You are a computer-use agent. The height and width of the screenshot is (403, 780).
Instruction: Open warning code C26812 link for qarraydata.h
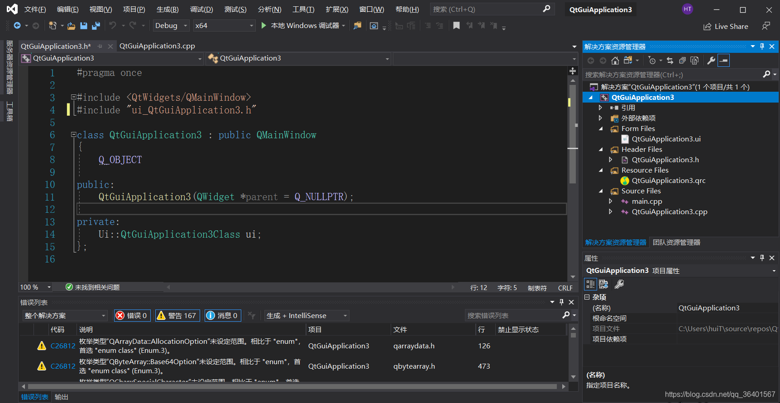pyautogui.click(x=63, y=346)
